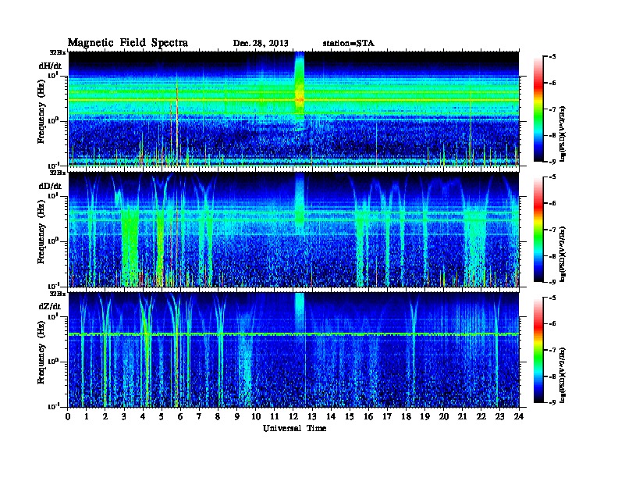Click the dH/dt spectrogram color bar

(x=538, y=109)
